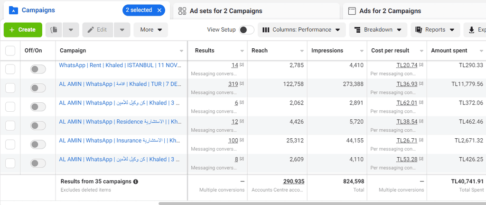Click the 122,758 reach value
Image resolution: width=486 pixels, height=205 pixels.
point(293,84)
